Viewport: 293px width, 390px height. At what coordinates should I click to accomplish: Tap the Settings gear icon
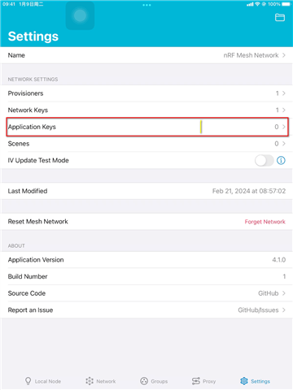click(244, 381)
